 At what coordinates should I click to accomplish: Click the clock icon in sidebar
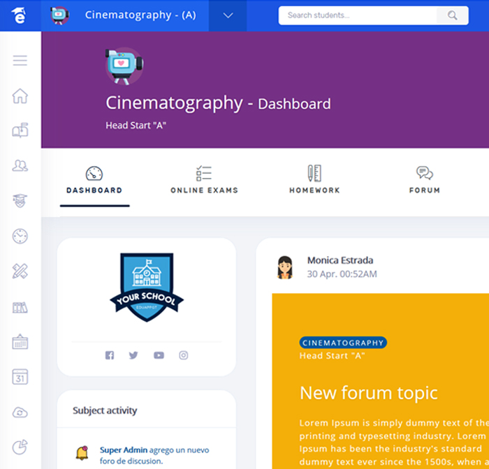point(20,236)
